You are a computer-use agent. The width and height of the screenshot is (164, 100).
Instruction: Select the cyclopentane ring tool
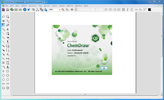[x=4, y=75]
